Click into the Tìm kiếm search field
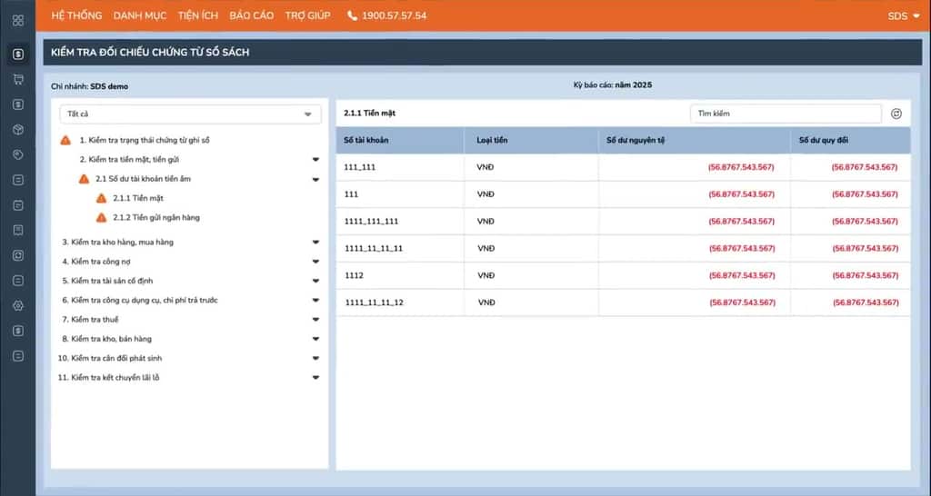Screen dimensions: 931x496 click(786, 114)
